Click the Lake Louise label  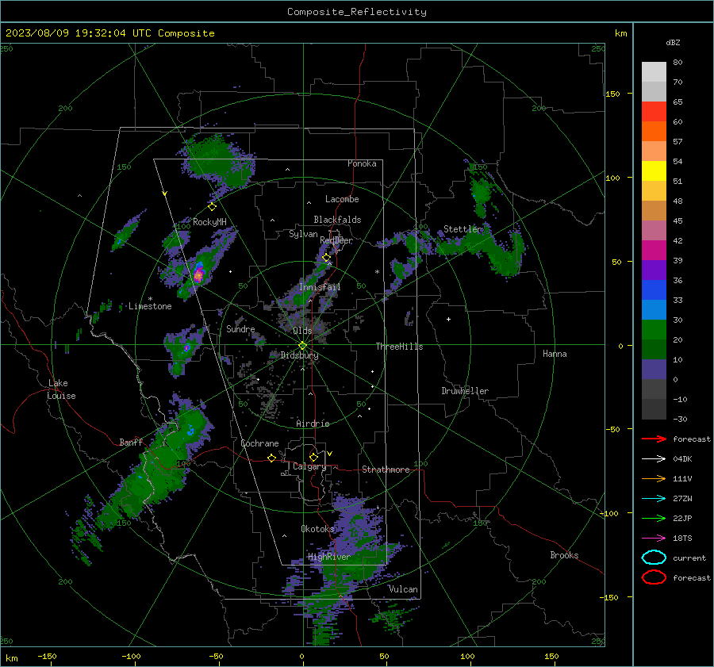click(62, 389)
